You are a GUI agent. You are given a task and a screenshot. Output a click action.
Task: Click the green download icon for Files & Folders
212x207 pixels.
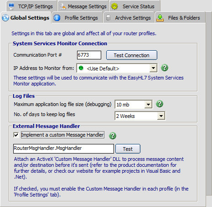point(160,18)
